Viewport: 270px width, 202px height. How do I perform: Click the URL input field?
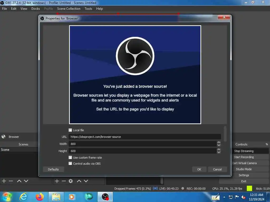145,137
